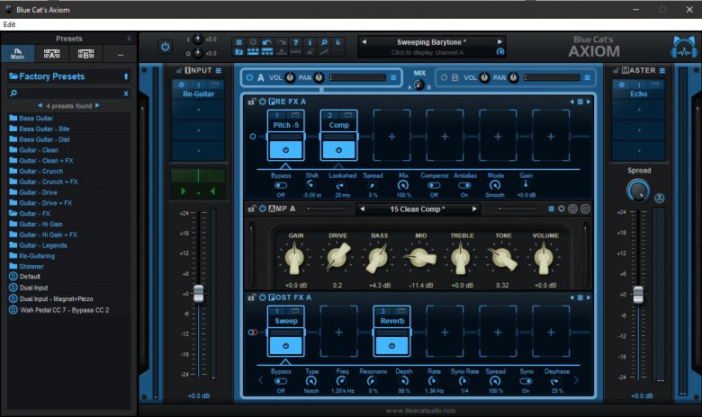Click the AMP A list menu icon

point(551,208)
